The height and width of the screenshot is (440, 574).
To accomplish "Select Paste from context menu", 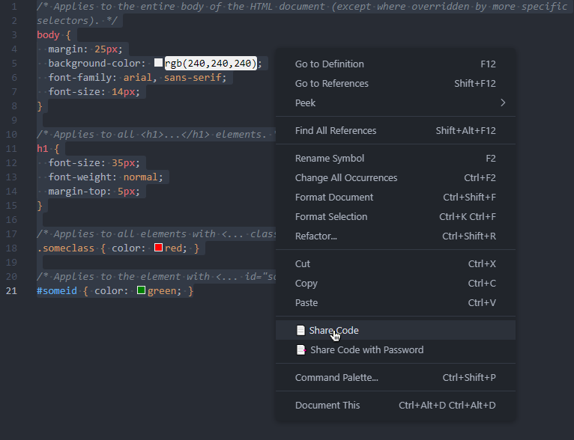I will (306, 302).
